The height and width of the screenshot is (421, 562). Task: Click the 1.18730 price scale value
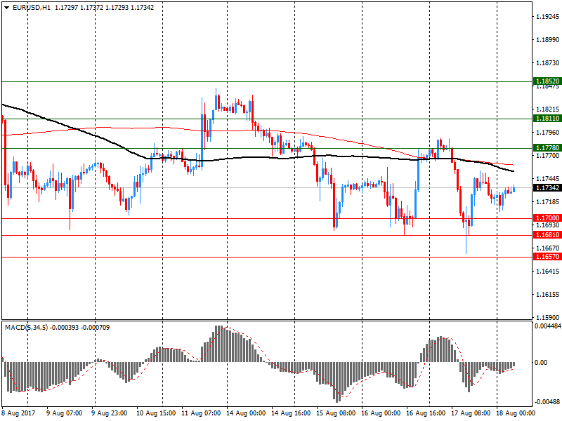pyautogui.click(x=547, y=63)
